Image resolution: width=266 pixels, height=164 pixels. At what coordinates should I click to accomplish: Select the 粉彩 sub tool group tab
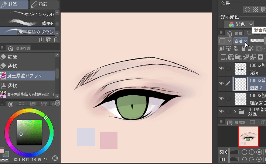click(x=44, y=4)
